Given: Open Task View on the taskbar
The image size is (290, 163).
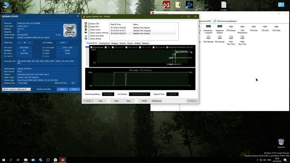Looking at the screenshot, I should 18,160.
